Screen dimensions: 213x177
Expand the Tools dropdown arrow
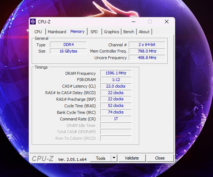pyautogui.click(x=114, y=158)
